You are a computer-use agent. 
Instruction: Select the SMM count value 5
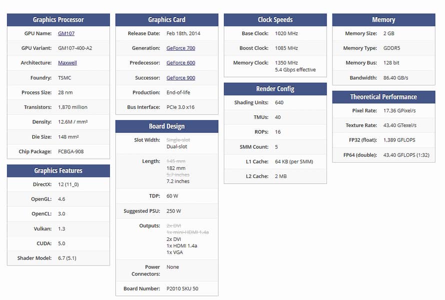[276, 146]
